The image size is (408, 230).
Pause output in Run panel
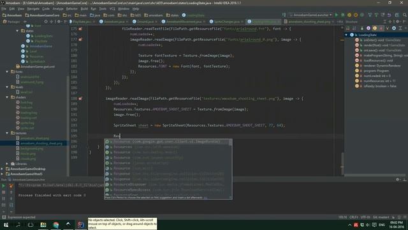[4, 199]
